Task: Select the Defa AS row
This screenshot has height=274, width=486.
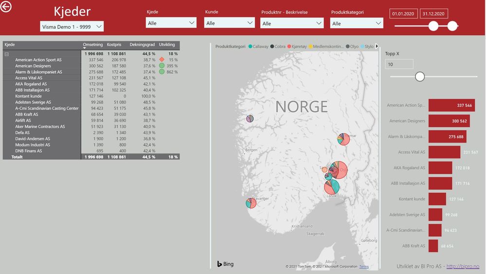Action: click(91, 133)
